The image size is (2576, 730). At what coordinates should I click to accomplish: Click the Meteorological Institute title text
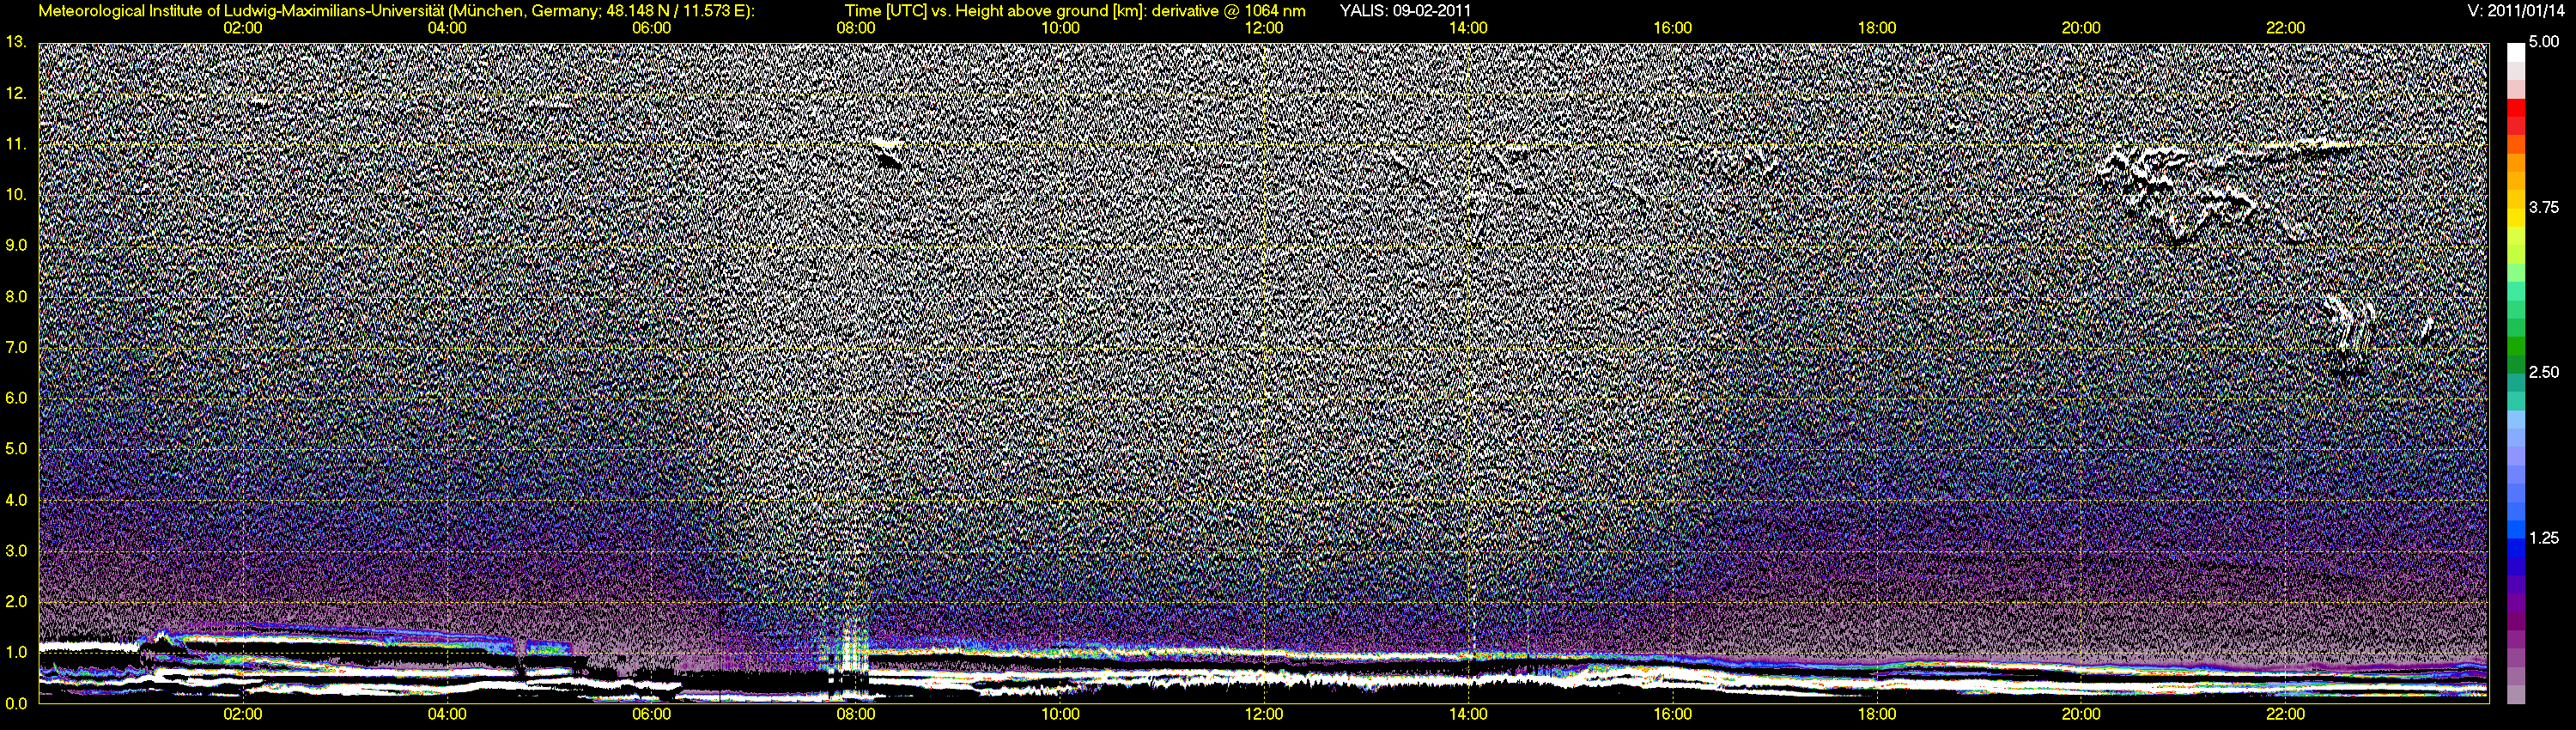pos(396,11)
